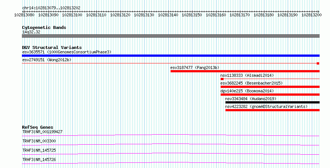Open transcript TRAF3|NM_145726
Screen dimensions: 330x168
click(x=39, y=159)
